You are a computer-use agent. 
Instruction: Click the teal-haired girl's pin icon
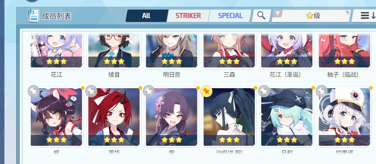(264, 91)
